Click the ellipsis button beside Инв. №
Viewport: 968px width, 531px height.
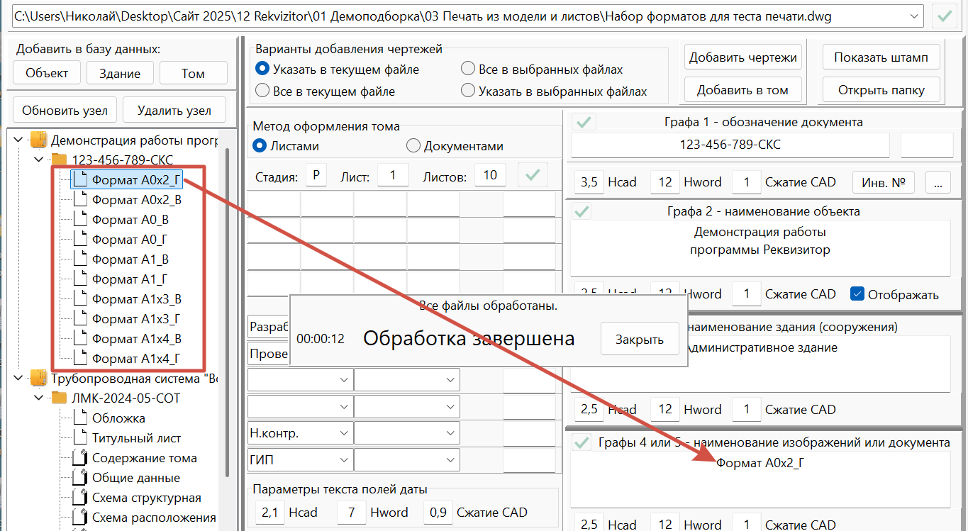pyautogui.click(x=938, y=182)
